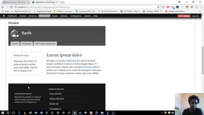Show hidden system tray icons
The height and width of the screenshot is (115, 204).
162,113
